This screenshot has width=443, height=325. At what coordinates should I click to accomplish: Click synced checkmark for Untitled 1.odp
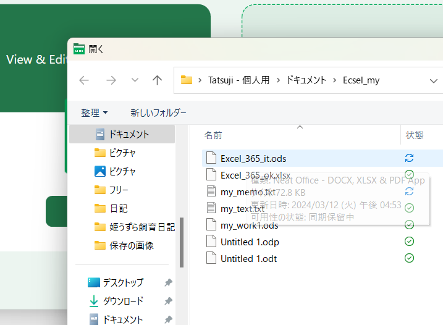pos(409,242)
